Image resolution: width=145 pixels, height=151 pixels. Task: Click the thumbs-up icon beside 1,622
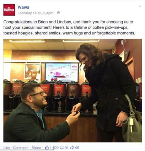point(47,147)
